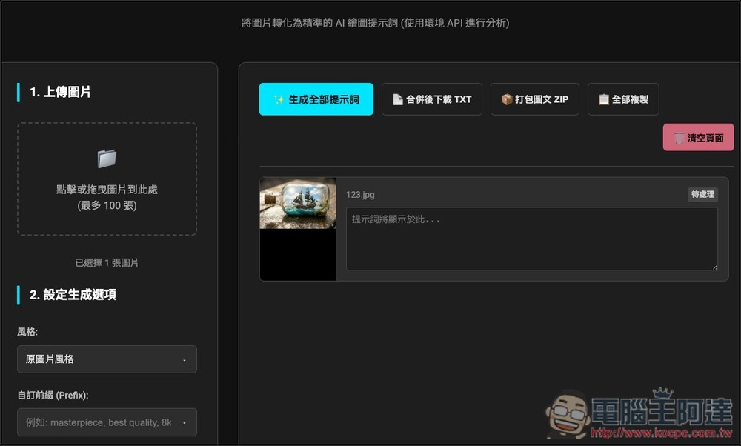
Task: Click the package icon beside 打包圖文 ZIP
Action: (x=507, y=99)
